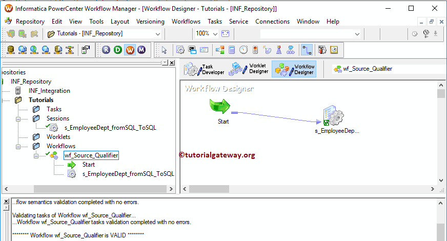Add a Control task (traffic light icon)
The image size is (447, 241).
coord(255,50)
